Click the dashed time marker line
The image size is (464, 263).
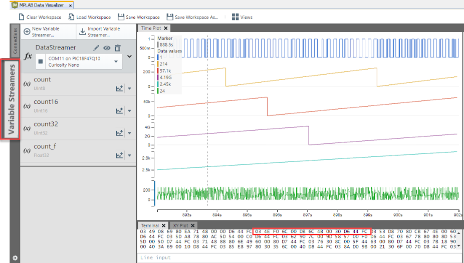tap(207, 121)
